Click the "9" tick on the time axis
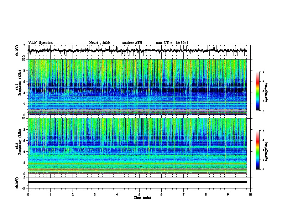Image resolution: width=282 pixels, height=218 pixels. pyautogui.click(x=228, y=194)
